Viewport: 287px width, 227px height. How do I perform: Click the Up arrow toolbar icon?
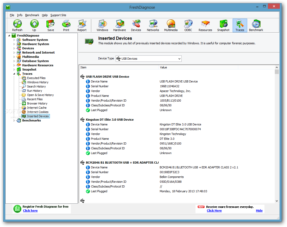(34, 25)
